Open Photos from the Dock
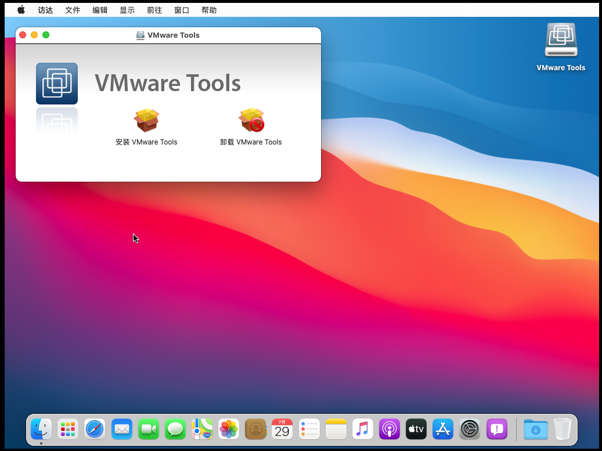 (x=229, y=429)
